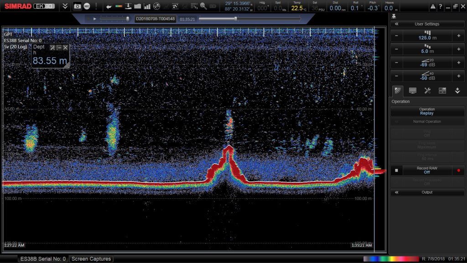
Task: Decrease the 125.0 m range value
Action: [396, 36]
